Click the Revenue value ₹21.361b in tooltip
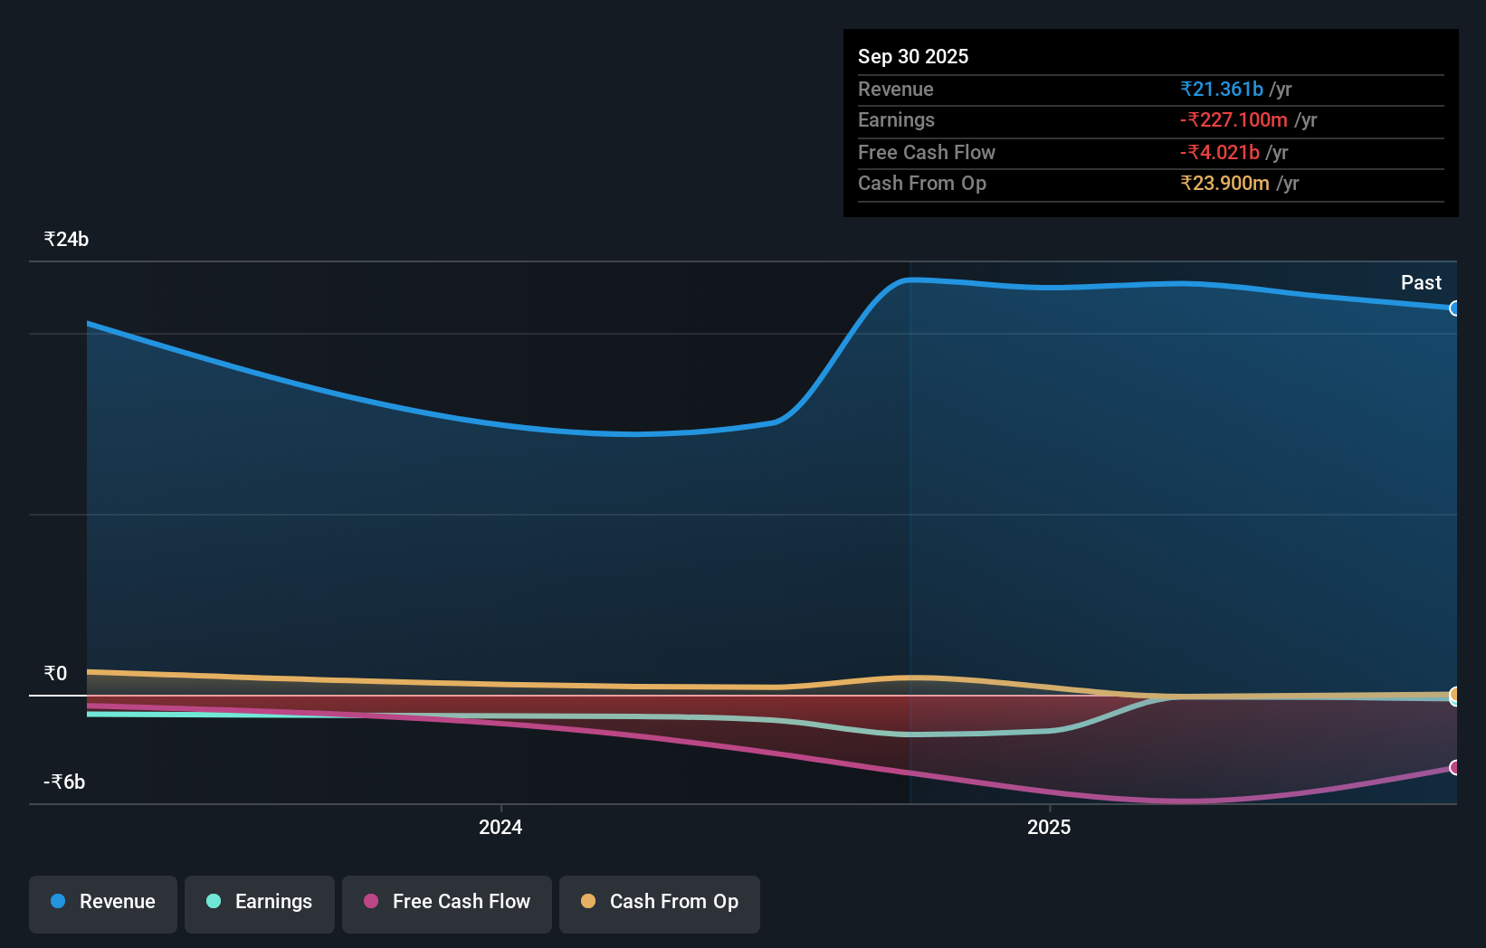 click(1221, 89)
